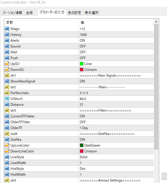This screenshot has width=167, height=183.
Task: Click the Lime color swatch for UpGU
Action: point(81,64)
